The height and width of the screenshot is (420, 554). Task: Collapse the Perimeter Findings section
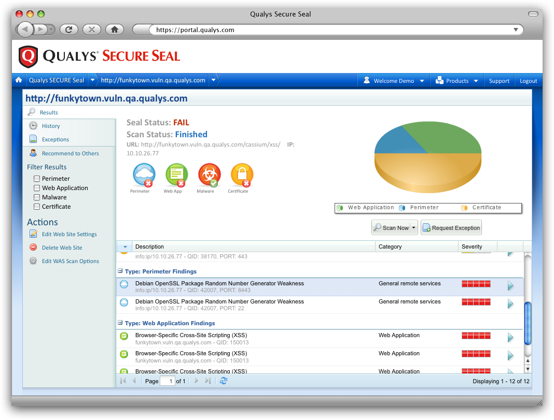[x=120, y=271]
